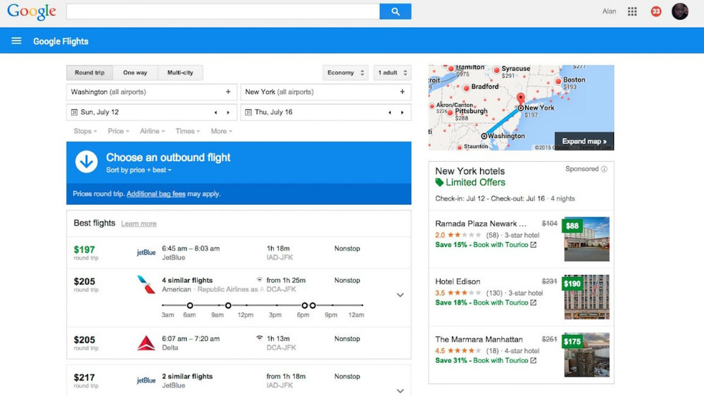Click the Pittsburgh map marker
The width and height of the screenshot is (704, 396).
coord(450,113)
